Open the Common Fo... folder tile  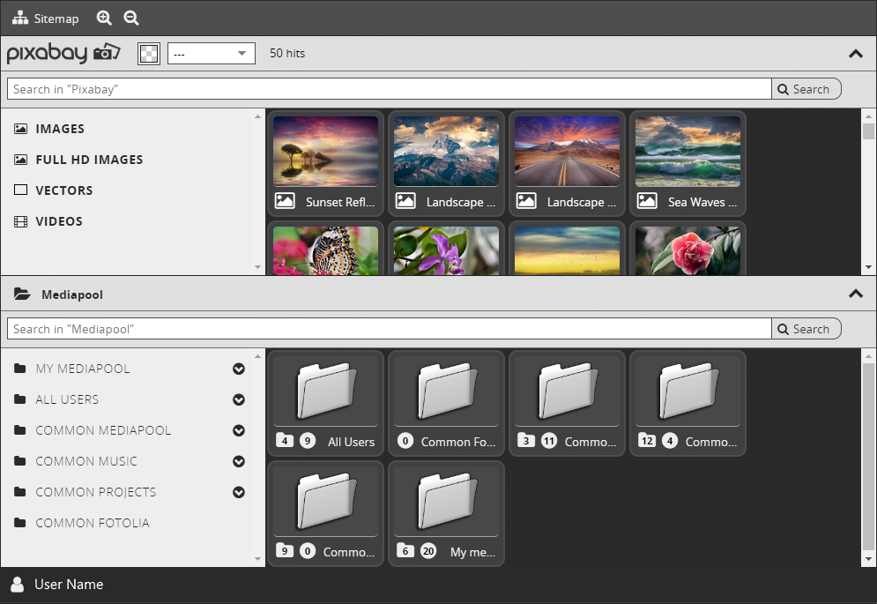tap(446, 403)
